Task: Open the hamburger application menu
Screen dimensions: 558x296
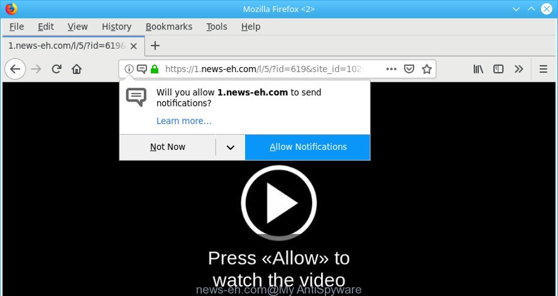Action: click(x=544, y=69)
